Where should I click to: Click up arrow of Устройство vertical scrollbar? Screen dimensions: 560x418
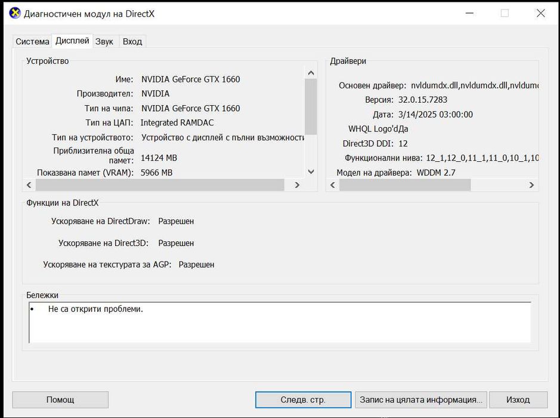[311, 73]
